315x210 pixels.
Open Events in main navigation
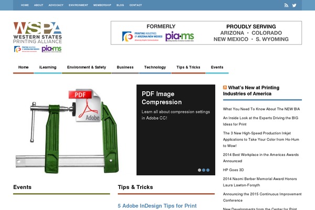[217, 67]
